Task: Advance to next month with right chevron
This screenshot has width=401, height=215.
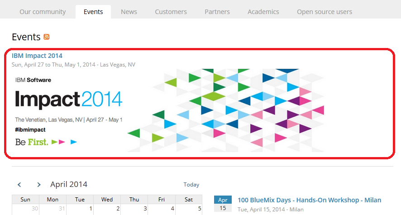Action: (x=38, y=185)
